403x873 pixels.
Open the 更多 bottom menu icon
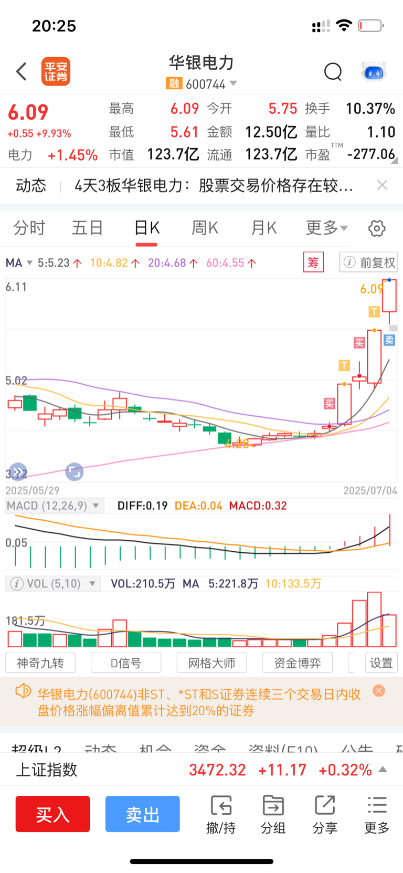click(x=377, y=815)
